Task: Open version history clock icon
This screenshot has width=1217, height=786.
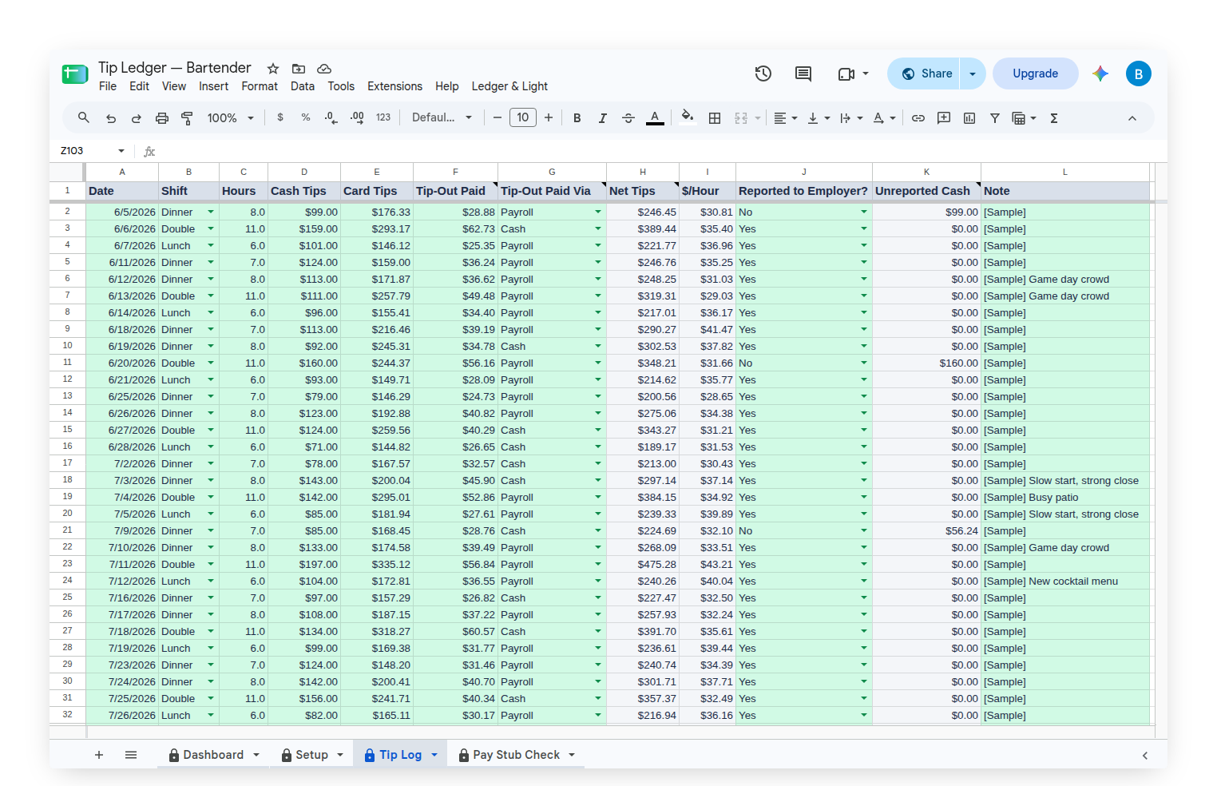Action: (x=763, y=73)
